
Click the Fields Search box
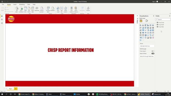point(163,19)
